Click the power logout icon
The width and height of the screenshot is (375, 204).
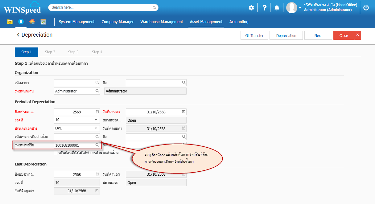366,8
